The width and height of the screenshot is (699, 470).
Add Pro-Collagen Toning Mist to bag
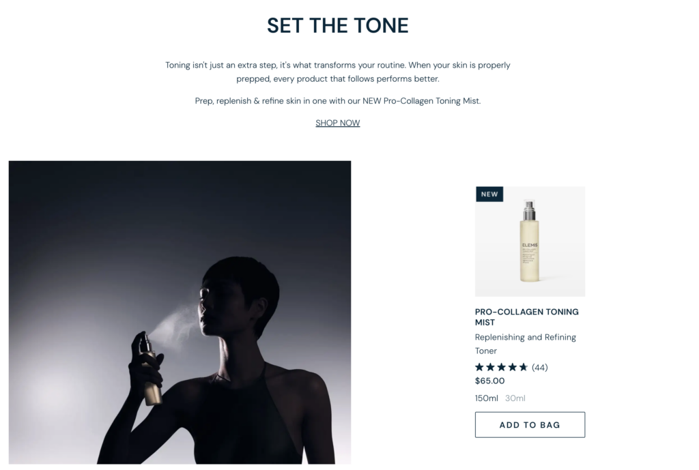[530, 424]
